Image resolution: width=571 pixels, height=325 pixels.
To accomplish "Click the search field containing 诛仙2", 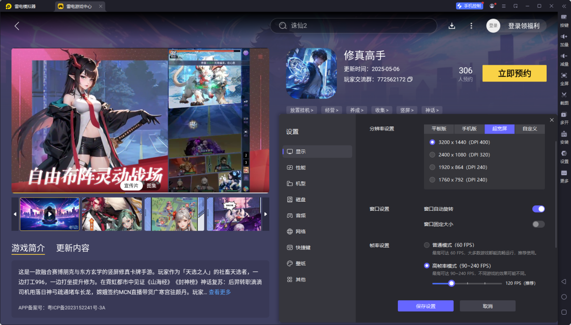I will [x=354, y=26].
